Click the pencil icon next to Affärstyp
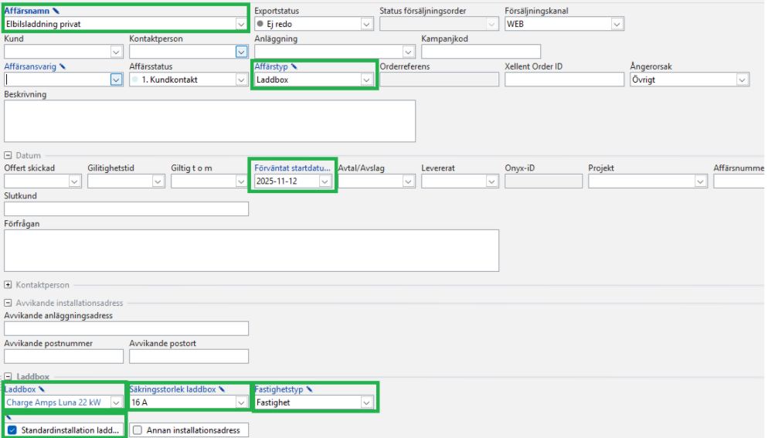This screenshot has height=438, width=768. coord(294,66)
